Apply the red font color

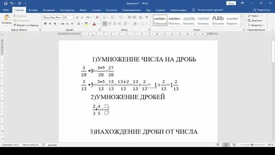click(x=94, y=24)
